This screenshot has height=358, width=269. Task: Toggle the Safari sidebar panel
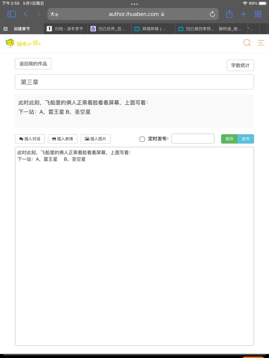point(12,14)
